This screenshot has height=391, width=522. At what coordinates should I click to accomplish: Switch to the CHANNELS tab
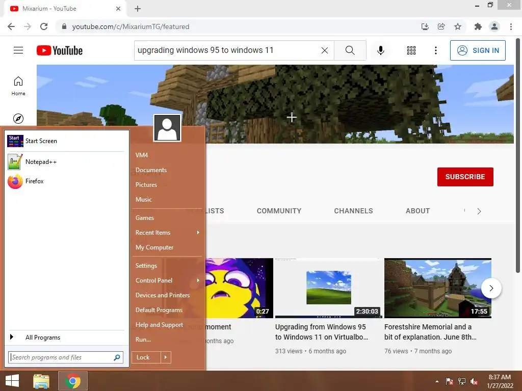pos(354,211)
